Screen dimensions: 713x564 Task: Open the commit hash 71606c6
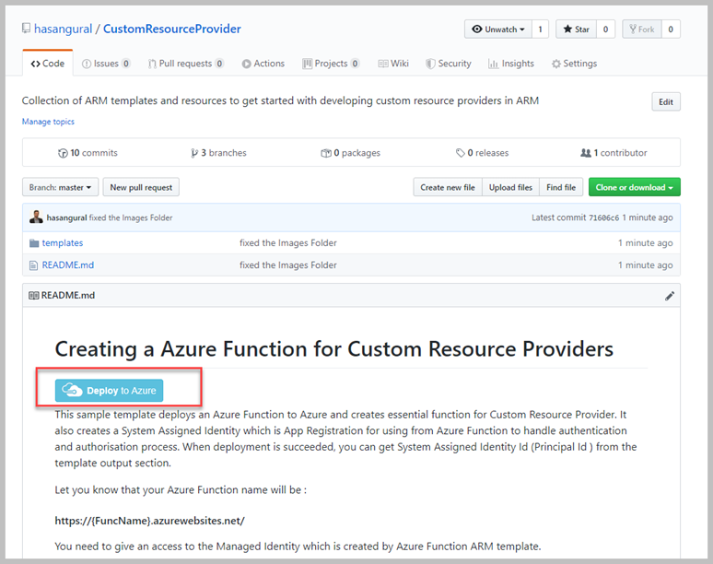point(604,217)
